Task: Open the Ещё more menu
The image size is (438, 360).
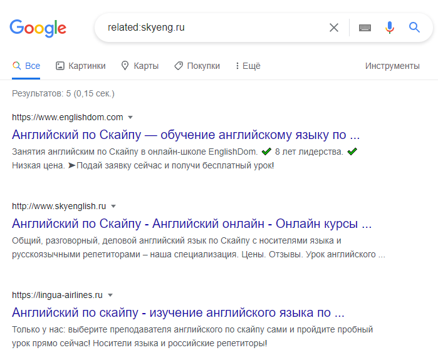Action: coord(248,66)
